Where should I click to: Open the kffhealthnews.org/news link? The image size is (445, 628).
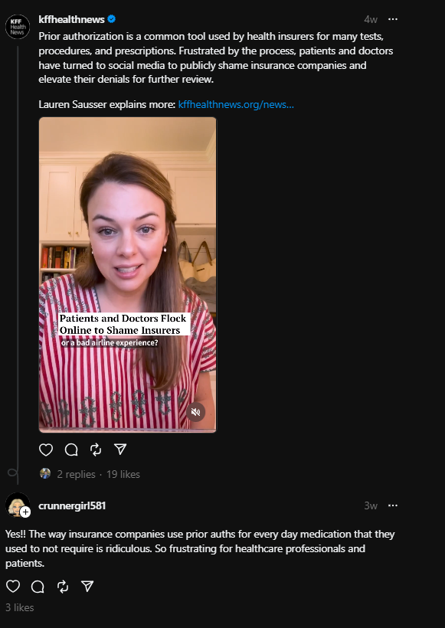click(236, 104)
